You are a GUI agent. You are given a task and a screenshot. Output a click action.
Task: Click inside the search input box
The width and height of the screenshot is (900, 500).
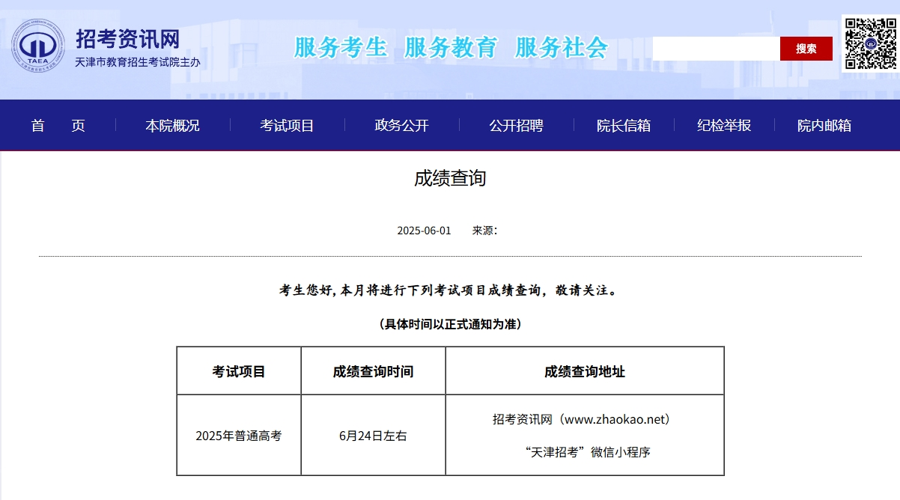[x=716, y=48]
